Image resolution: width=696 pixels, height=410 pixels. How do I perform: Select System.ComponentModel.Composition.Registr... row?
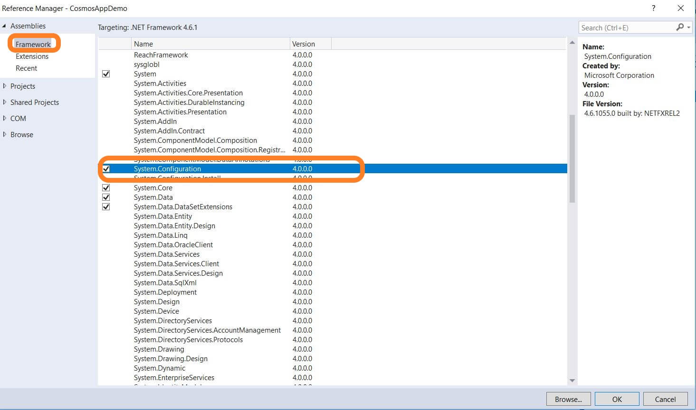[333, 150]
